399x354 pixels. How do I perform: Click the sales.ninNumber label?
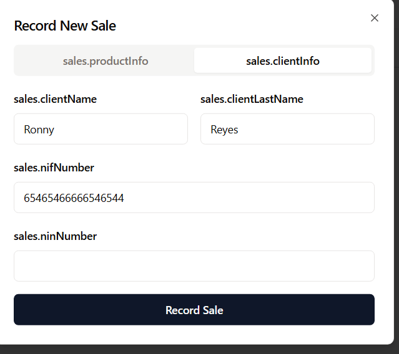point(55,236)
